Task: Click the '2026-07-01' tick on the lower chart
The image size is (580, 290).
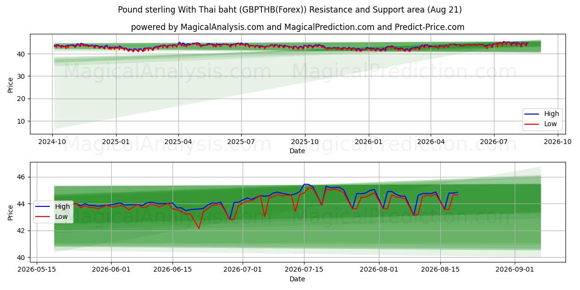Action: pos(243,270)
